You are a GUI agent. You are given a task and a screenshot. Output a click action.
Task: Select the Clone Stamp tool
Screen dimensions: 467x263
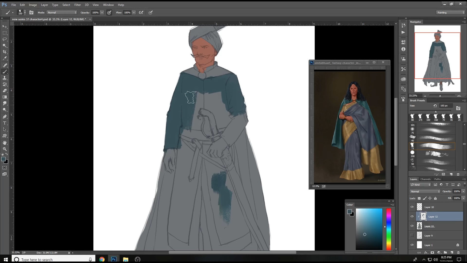tap(4, 78)
